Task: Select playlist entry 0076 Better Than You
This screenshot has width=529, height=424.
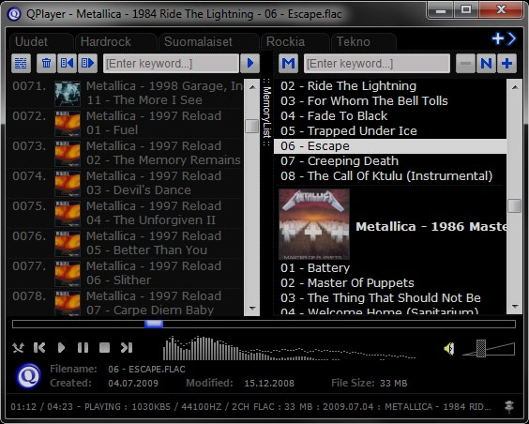Action: [125, 243]
